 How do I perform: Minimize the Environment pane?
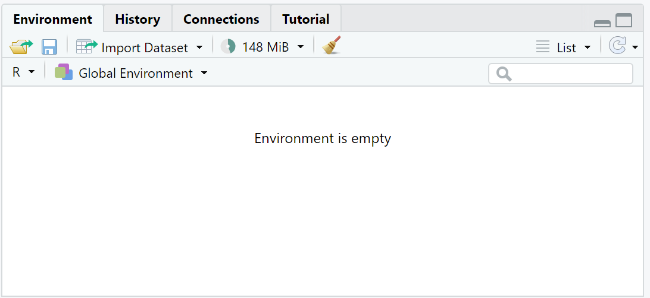pos(602,23)
